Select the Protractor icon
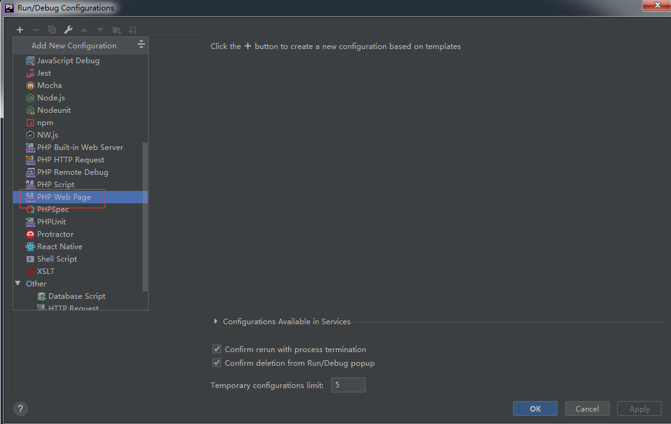The height and width of the screenshot is (424, 671). coord(30,234)
